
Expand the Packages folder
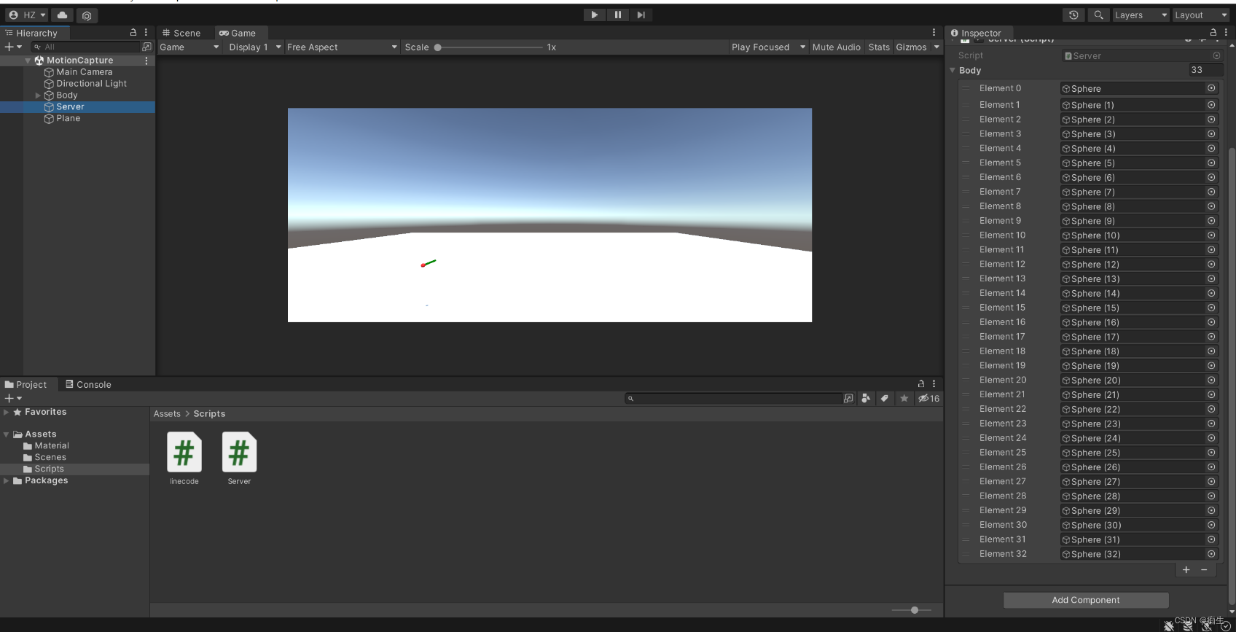[7, 481]
